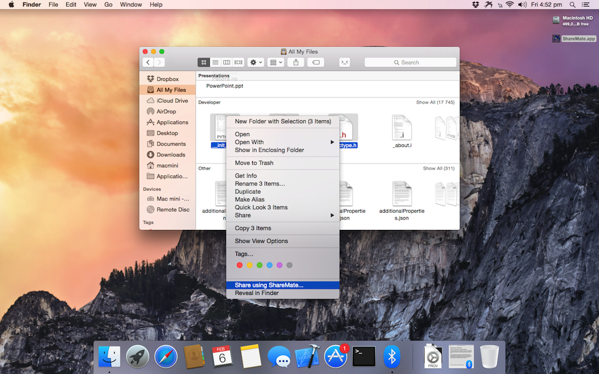The height and width of the screenshot is (374, 599).
Task: Switch Finder to Cover Flow view
Action: [238, 62]
